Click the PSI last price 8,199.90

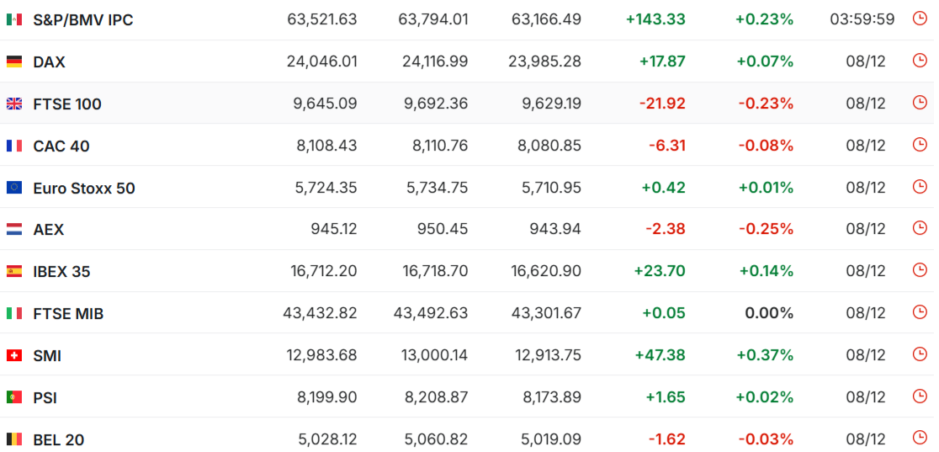(x=327, y=397)
